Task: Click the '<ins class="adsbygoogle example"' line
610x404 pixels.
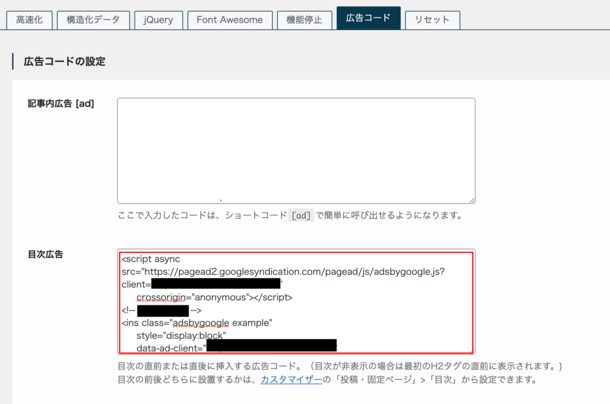Action: click(197, 323)
